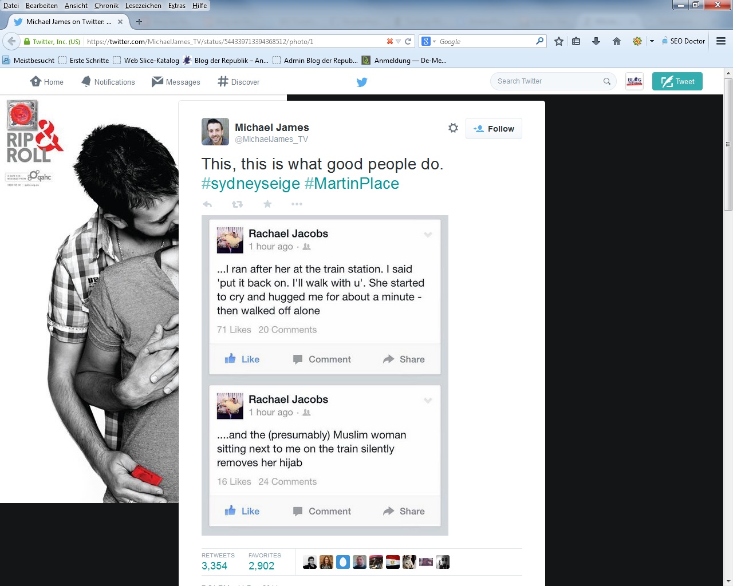The height and width of the screenshot is (586, 733).
Task: Click the Firefox downloads arrow icon
Action: (596, 41)
